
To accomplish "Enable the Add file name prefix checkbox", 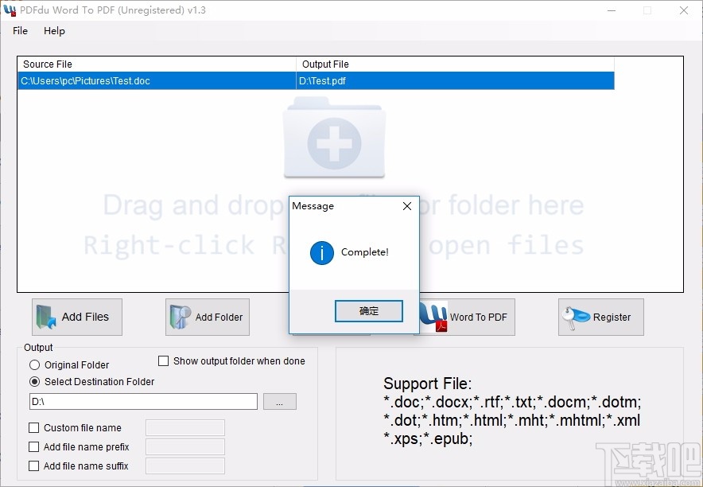I will pyautogui.click(x=33, y=446).
